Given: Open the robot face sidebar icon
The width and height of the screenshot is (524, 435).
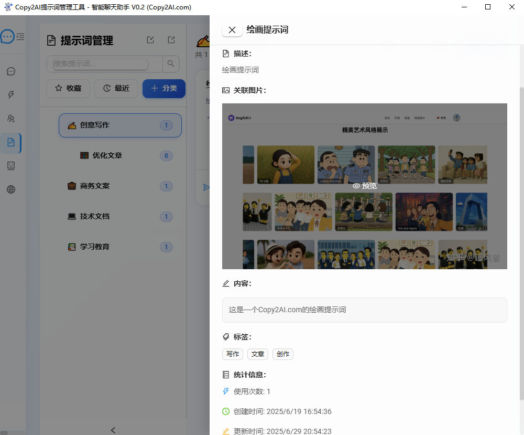Looking at the screenshot, I should (x=11, y=166).
